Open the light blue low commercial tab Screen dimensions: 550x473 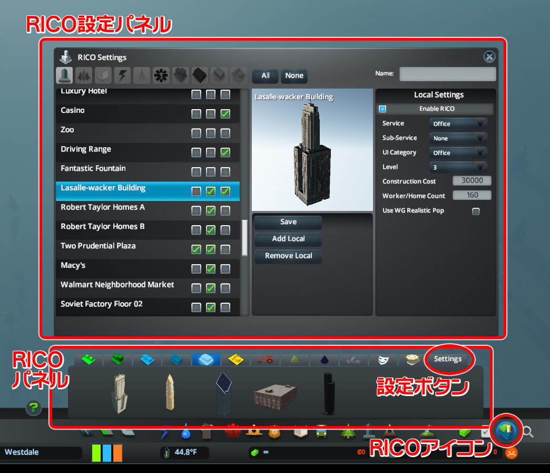pyautogui.click(x=148, y=359)
